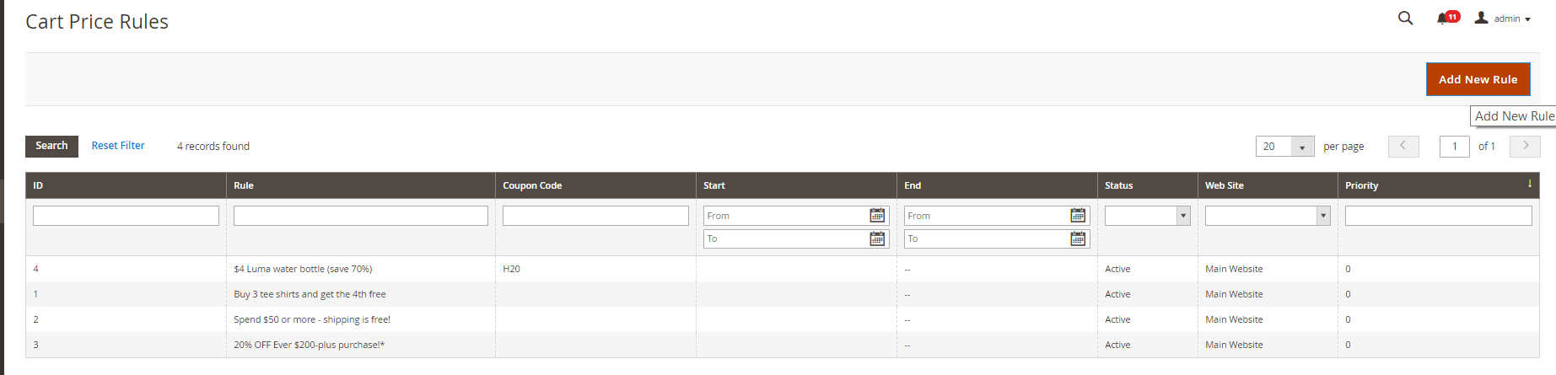
Task: Open Spend $50 or more rule row
Action: pyautogui.click(x=783, y=319)
